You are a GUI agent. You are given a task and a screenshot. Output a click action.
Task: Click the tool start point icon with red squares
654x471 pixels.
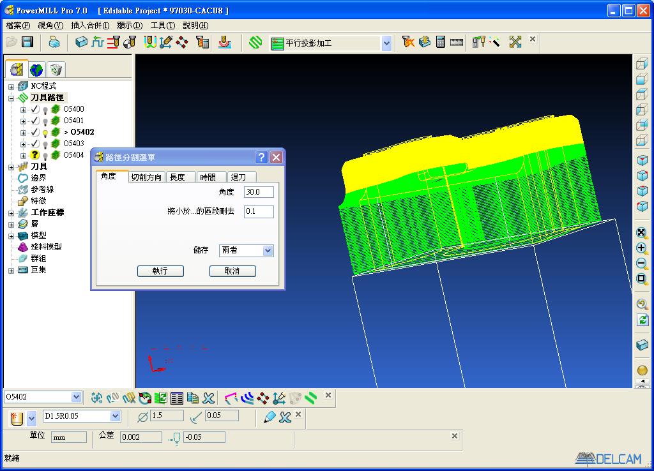click(182, 42)
